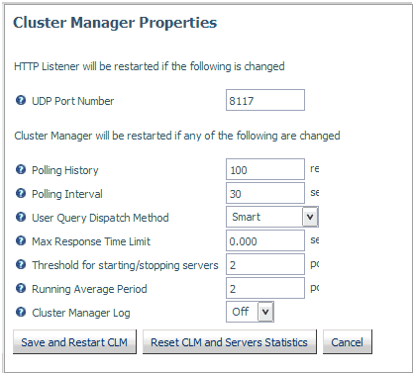
Task: View help for Threshold for starting/stopping servers
Action: pyautogui.click(x=21, y=264)
